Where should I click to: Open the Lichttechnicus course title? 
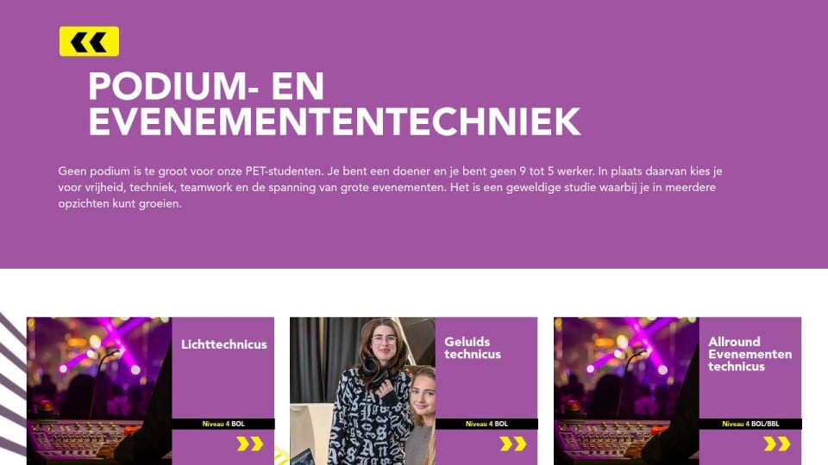[224, 344]
